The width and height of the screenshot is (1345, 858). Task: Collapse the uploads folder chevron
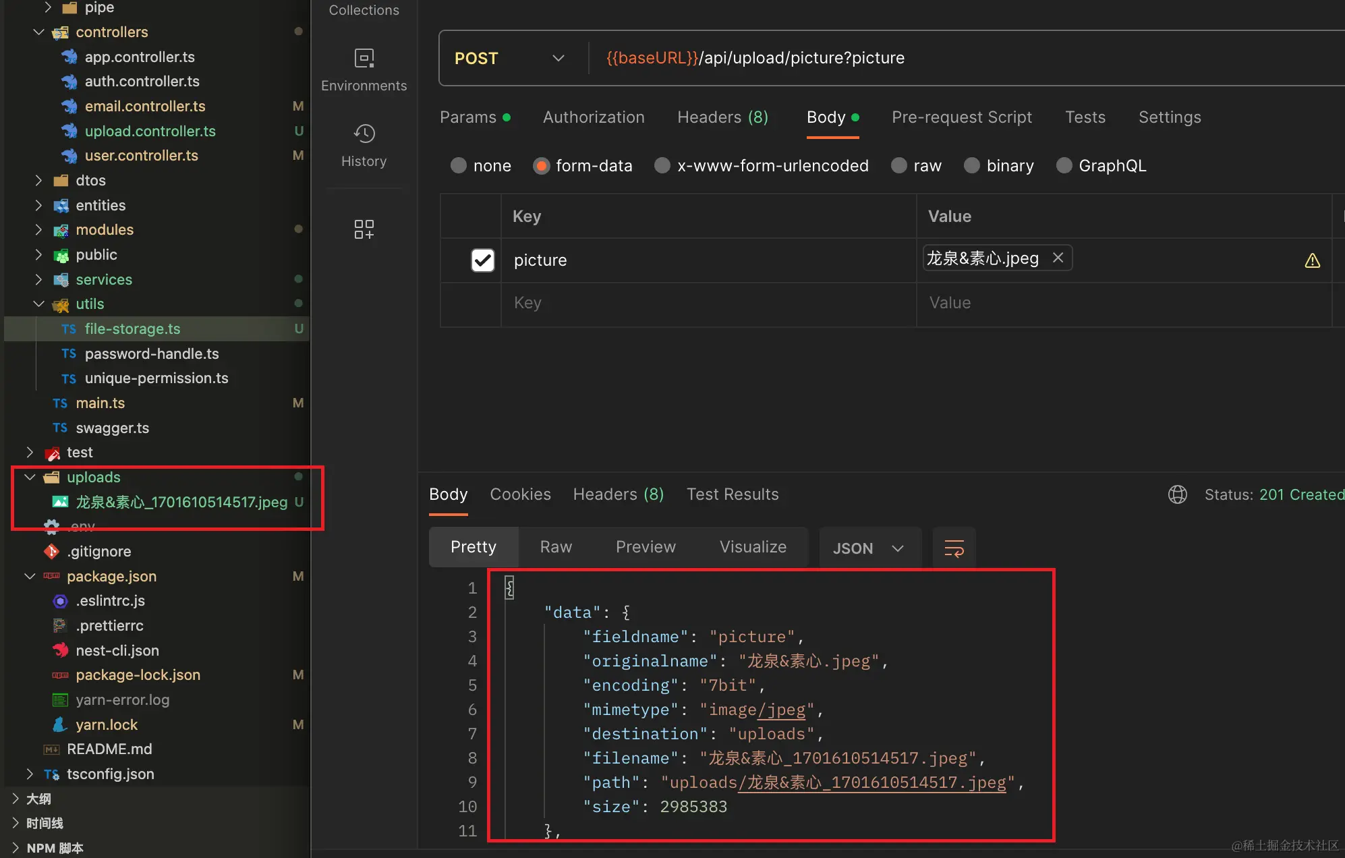coord(30,477)
